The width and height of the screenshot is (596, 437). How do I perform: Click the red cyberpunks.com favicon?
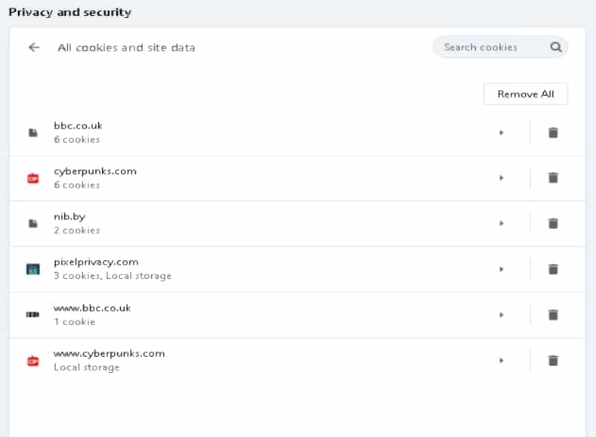(x=33, y=178)
